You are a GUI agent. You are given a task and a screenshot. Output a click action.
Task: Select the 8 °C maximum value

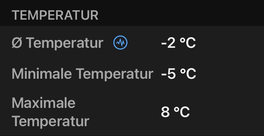[x=175, y=112]
